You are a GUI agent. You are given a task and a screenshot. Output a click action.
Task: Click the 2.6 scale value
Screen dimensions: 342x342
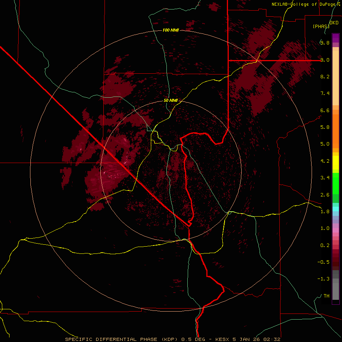pos(325,195)
